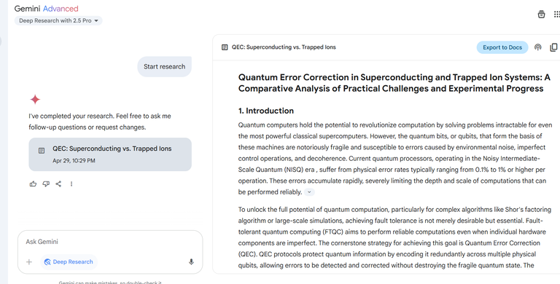Screen dimensions: 560x284
Task: Export to Docs
Action: tap(502, 47)
